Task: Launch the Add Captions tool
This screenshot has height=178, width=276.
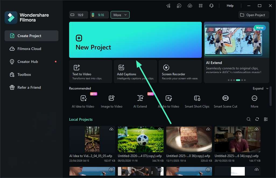Action: [x=135, y=72]
